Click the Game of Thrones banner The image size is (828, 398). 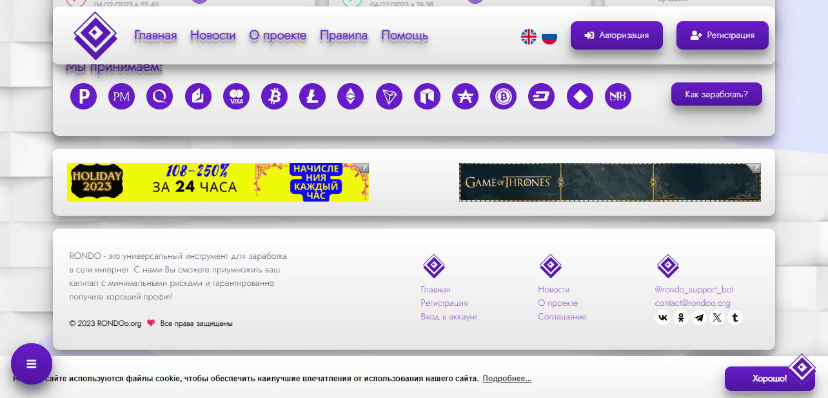click(609, 182)
